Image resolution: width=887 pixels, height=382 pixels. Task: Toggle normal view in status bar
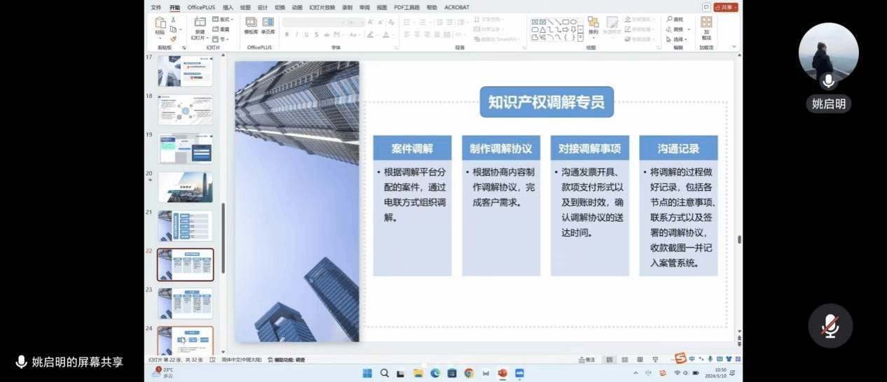click(610, 360)
